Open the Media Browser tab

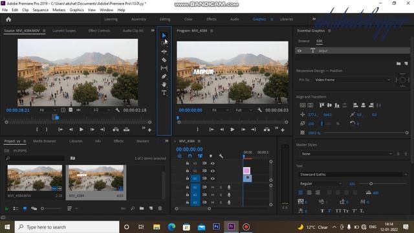tap(45, 141)
